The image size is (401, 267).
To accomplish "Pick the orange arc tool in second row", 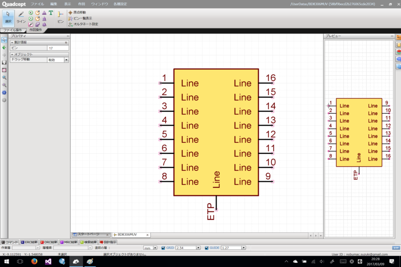I will 38,19.
